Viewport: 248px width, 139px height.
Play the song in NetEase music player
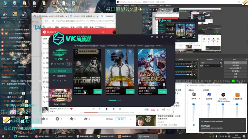tap(107, 109)
